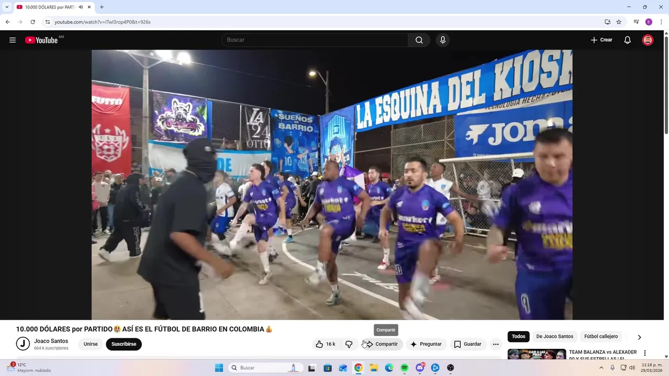Open the Joaco Santos channel link
This screenshot has height=376, width=669.
(51, 341)
